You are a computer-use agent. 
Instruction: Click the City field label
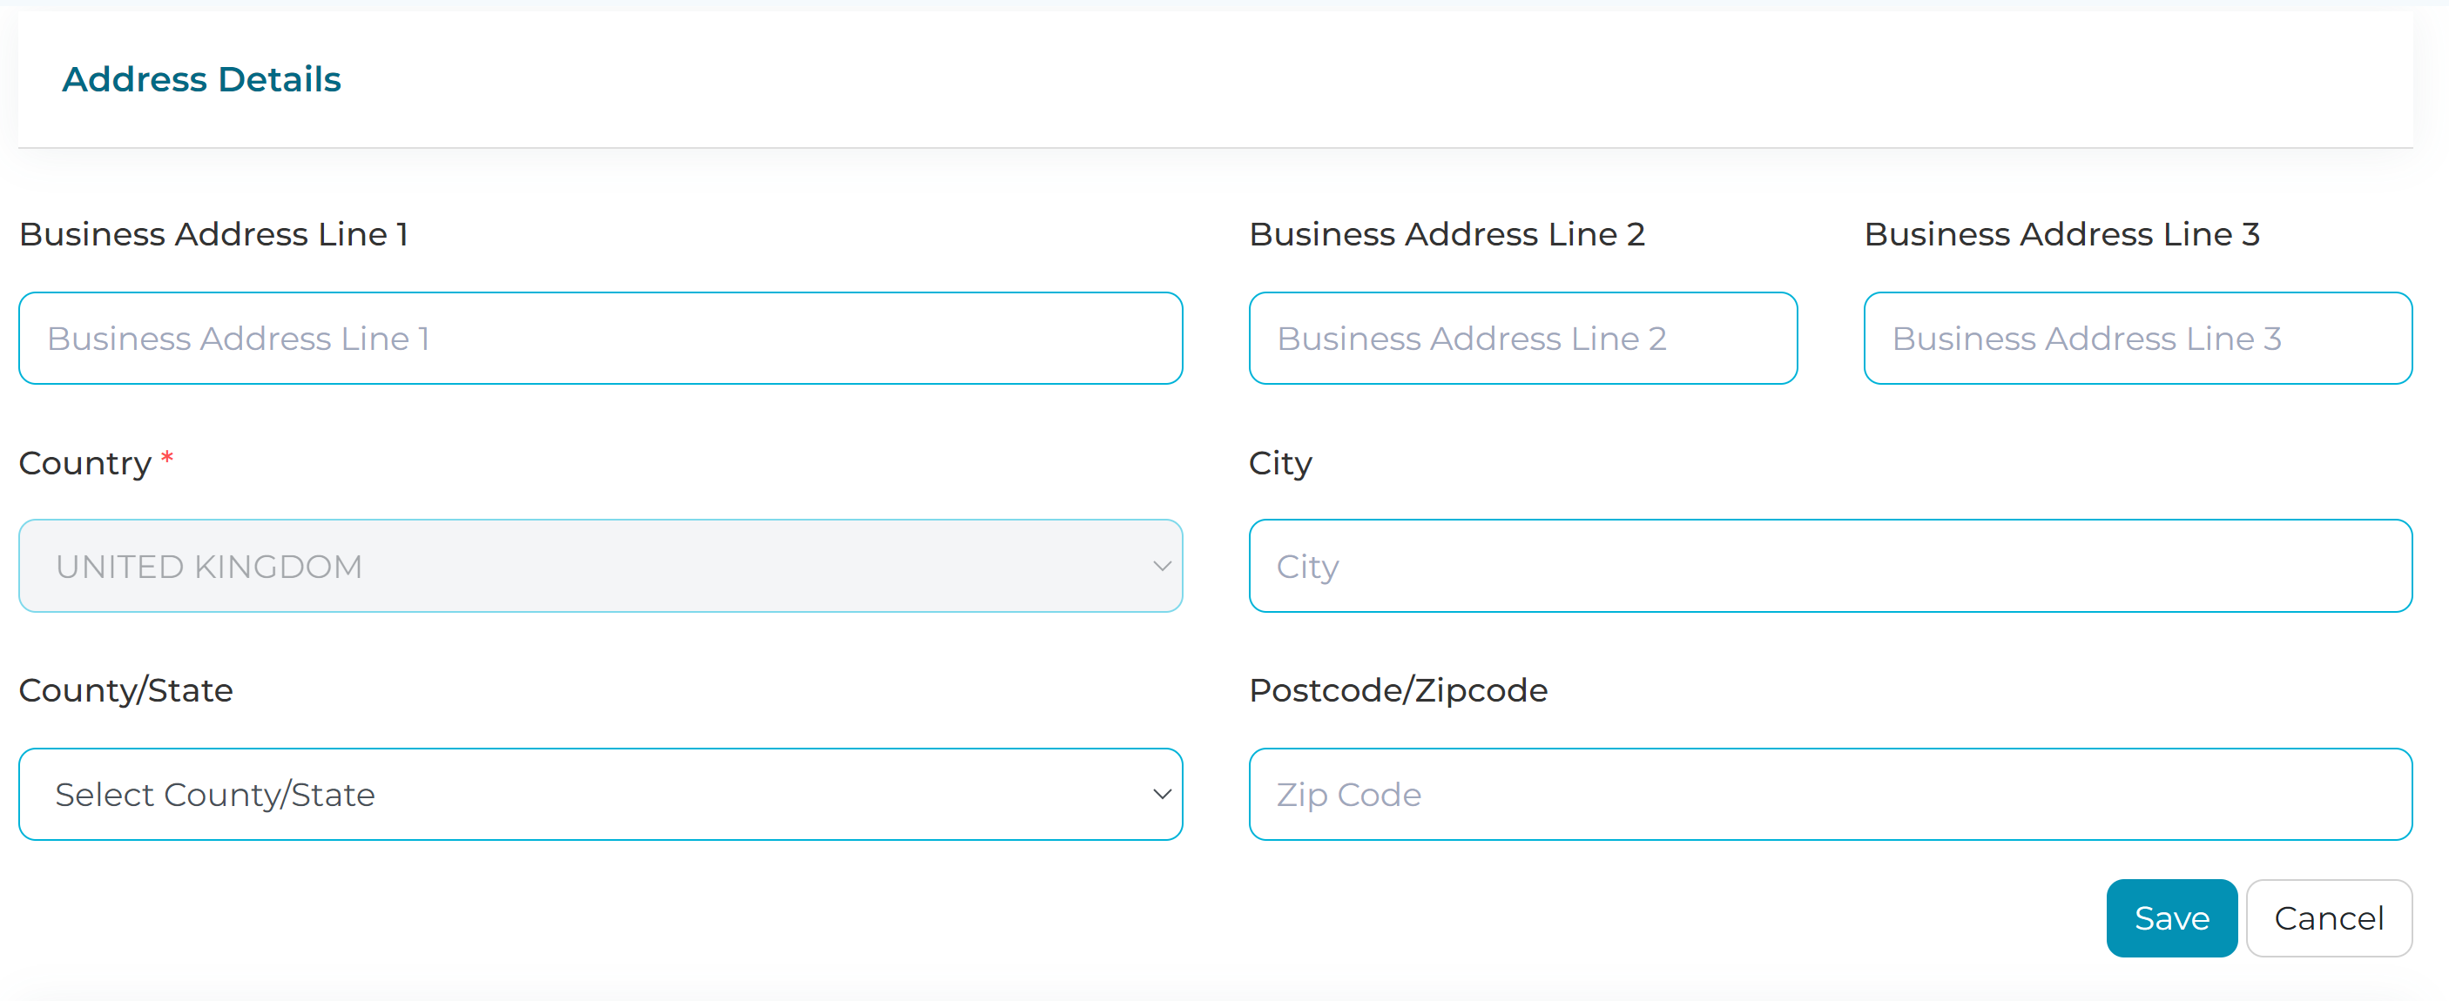(x=1280, y=464)
